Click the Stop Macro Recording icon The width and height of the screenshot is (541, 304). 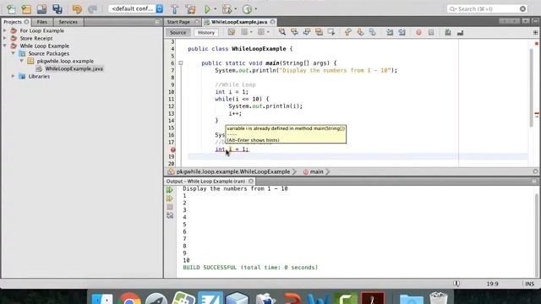click(x=431, y=32)
